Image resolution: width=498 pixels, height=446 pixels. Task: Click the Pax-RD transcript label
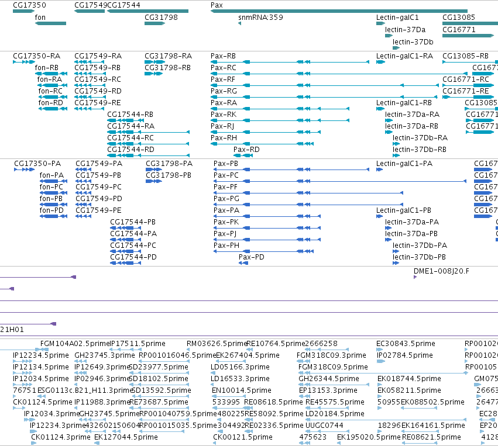click(x=246, y=150)
